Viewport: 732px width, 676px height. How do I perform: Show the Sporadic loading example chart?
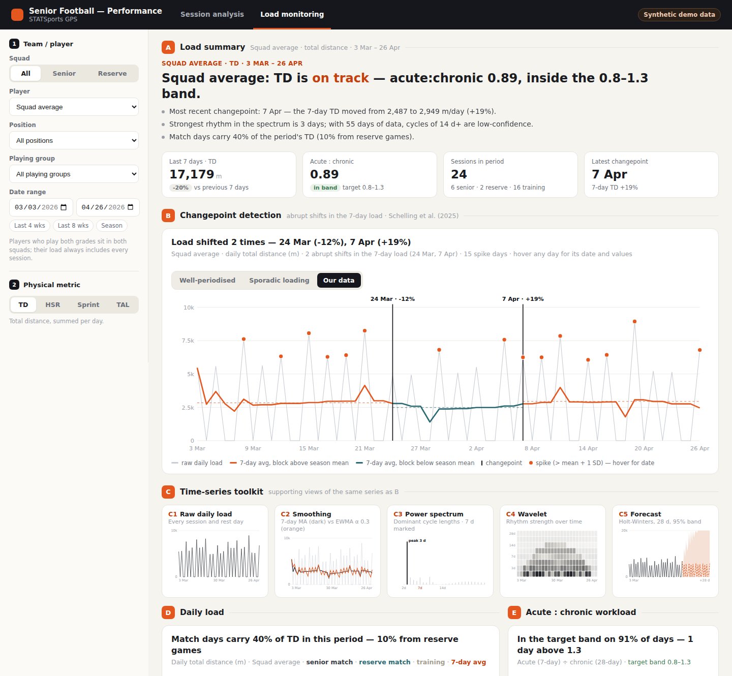pos(279,280)
